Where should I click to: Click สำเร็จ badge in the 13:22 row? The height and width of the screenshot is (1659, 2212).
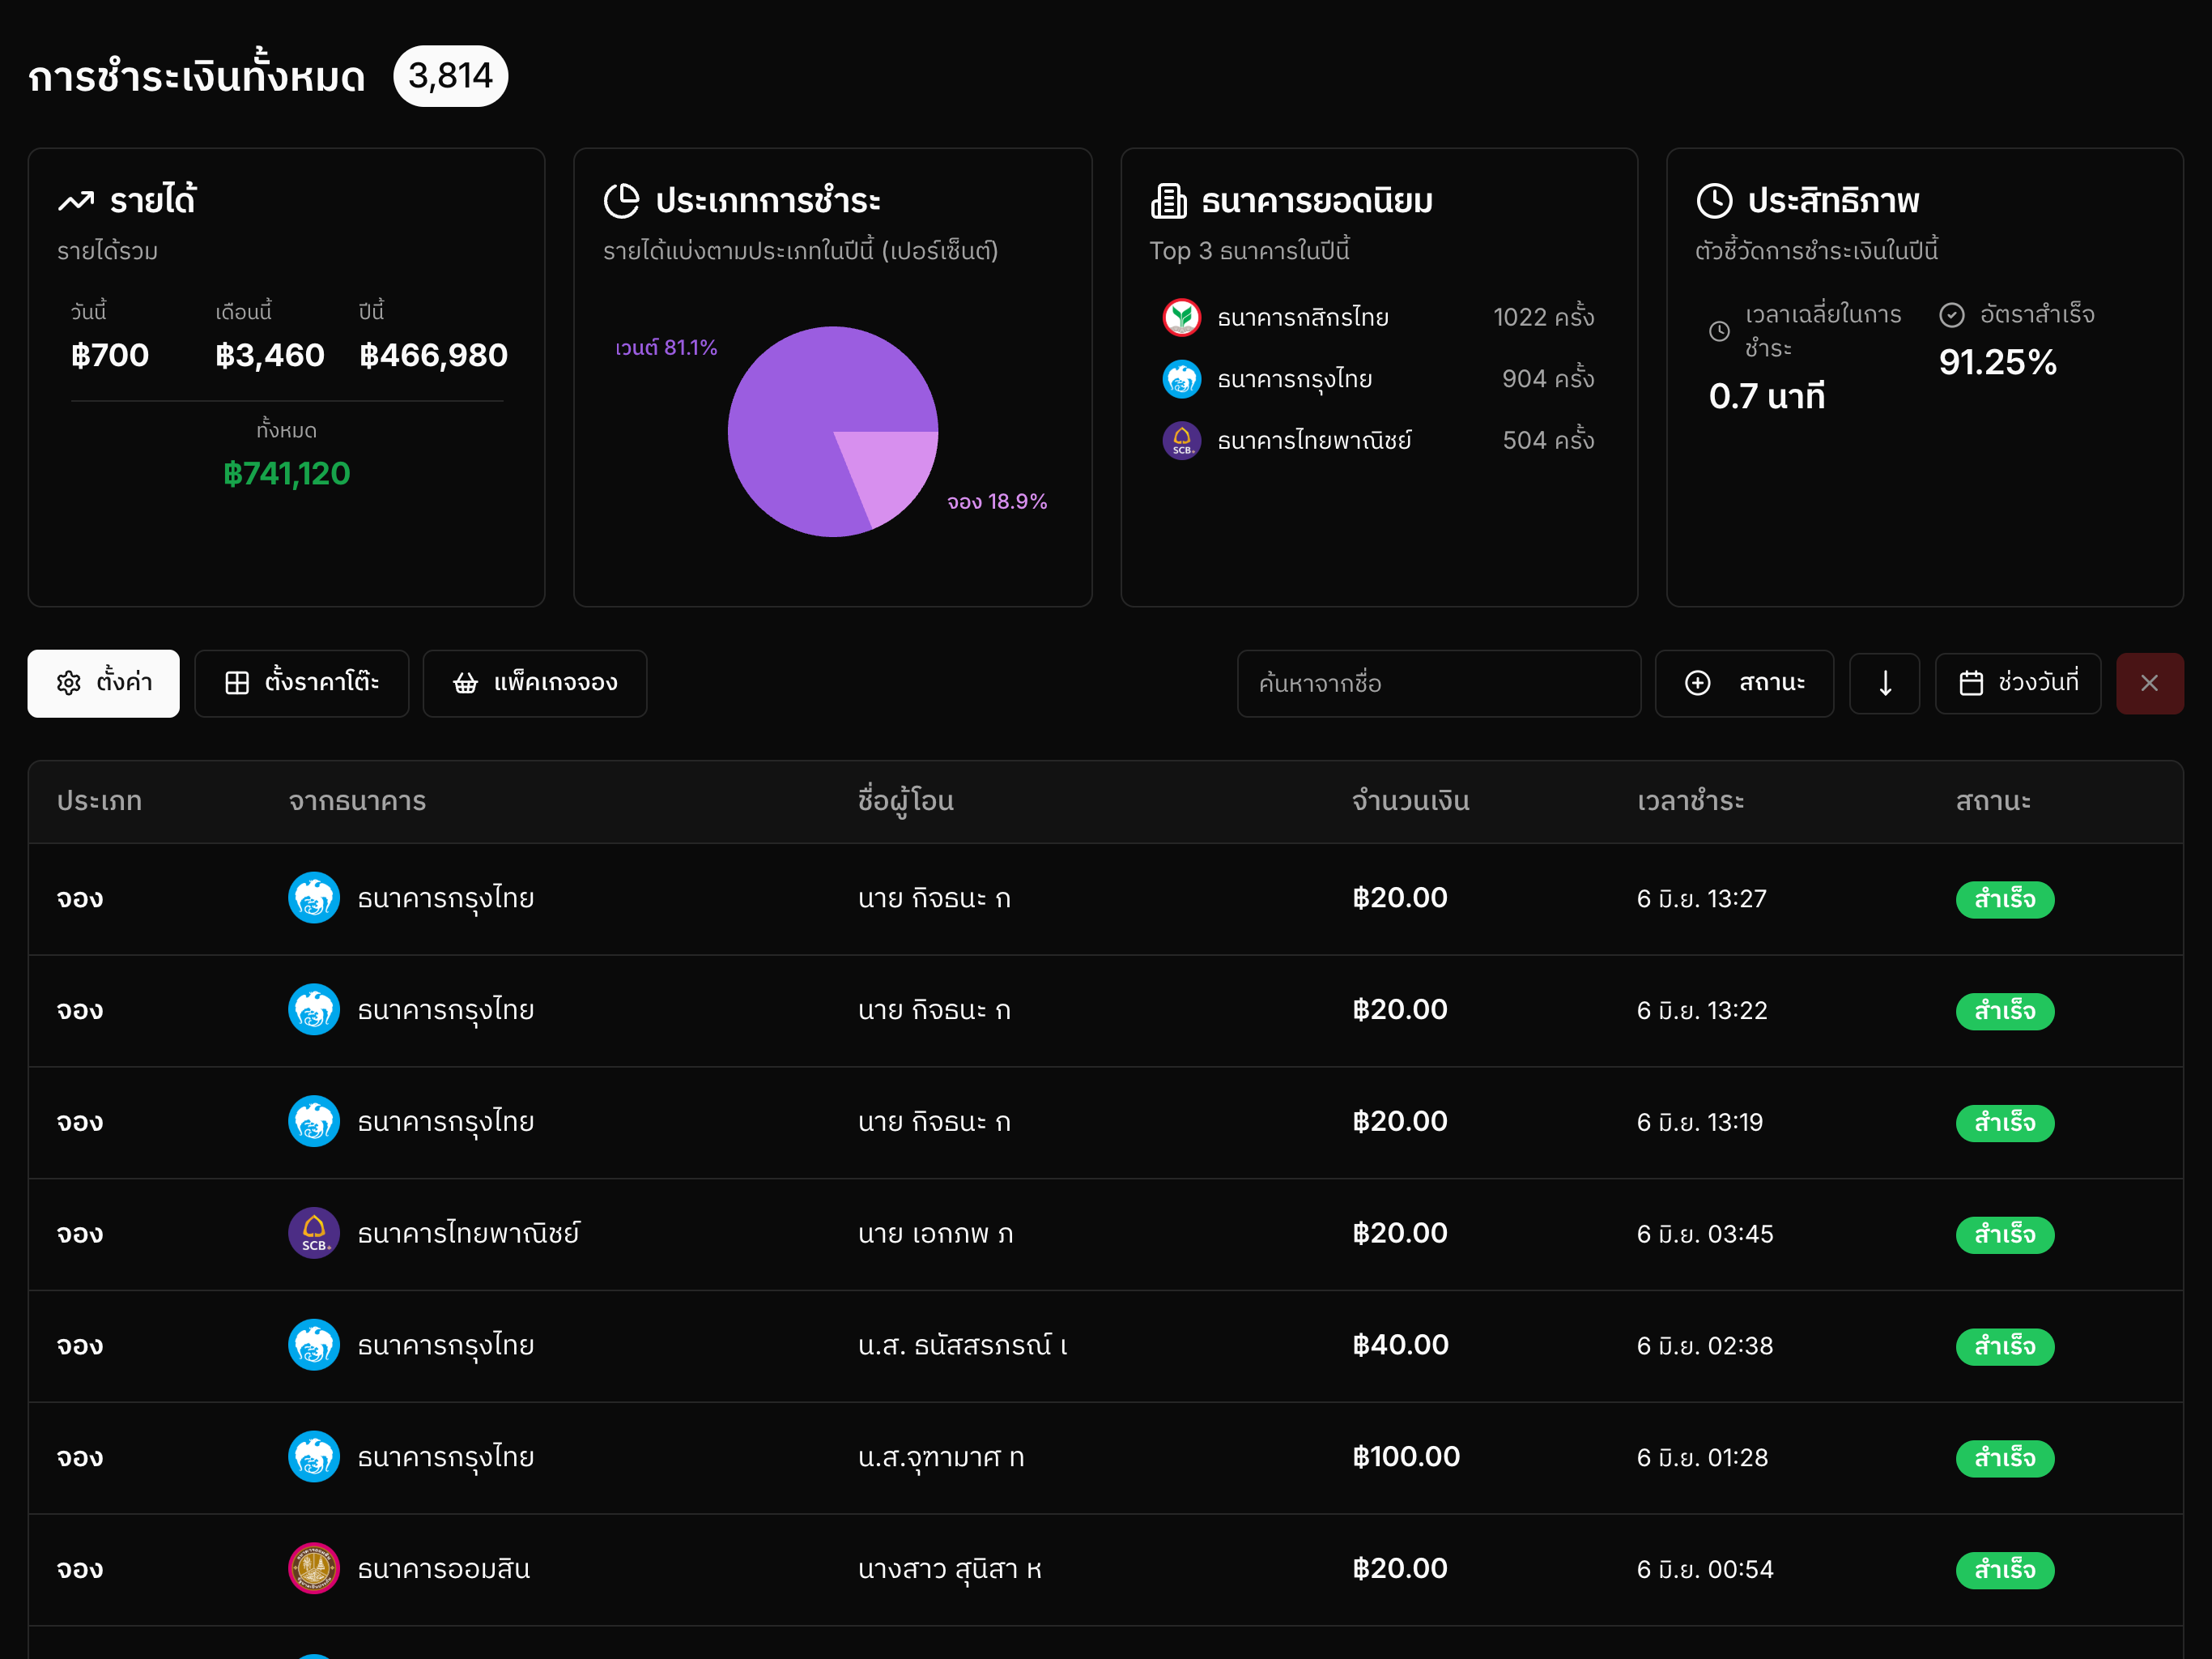coord(2005,1011)
